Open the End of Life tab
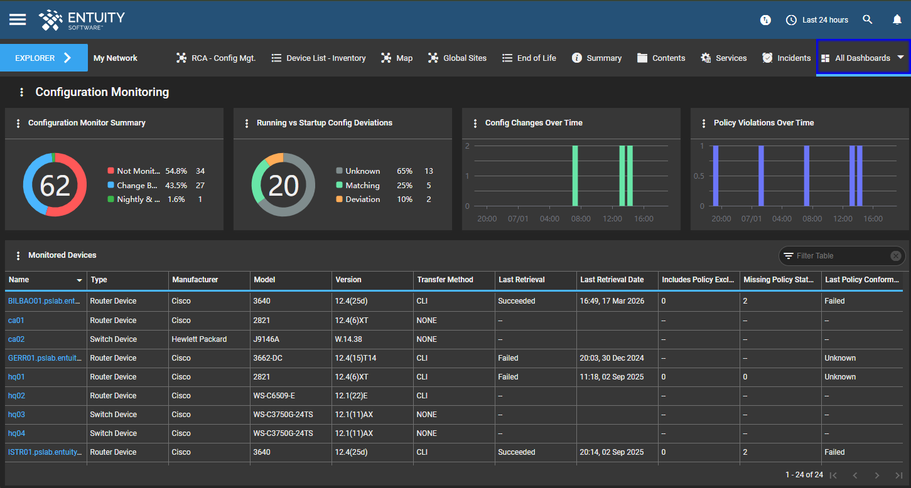The width and height of the screenshot is (911, 488). coord(529,58)
